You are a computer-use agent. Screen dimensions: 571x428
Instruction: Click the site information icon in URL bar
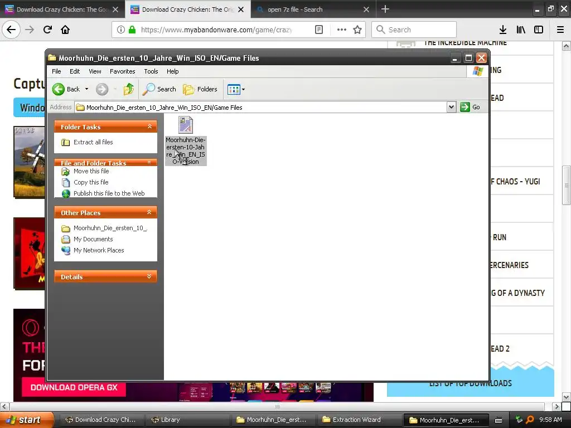pyautogui.click(x=121, y=30)
